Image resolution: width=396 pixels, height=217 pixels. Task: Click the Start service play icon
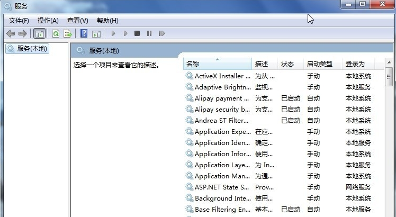[x=113, y=33]
